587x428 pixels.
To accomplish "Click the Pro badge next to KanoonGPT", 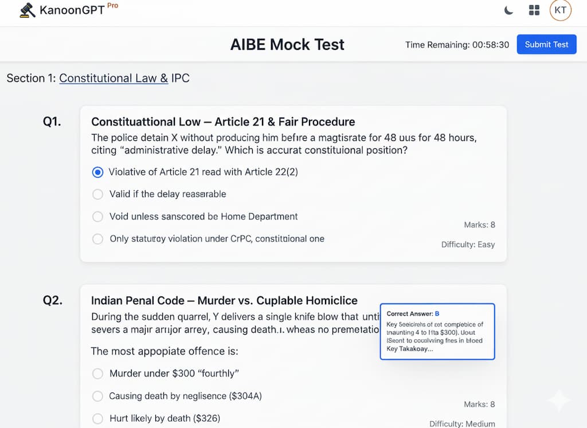I will [112, 6].
